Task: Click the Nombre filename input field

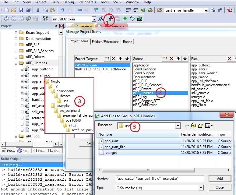Action: click(x=160, y=179)
